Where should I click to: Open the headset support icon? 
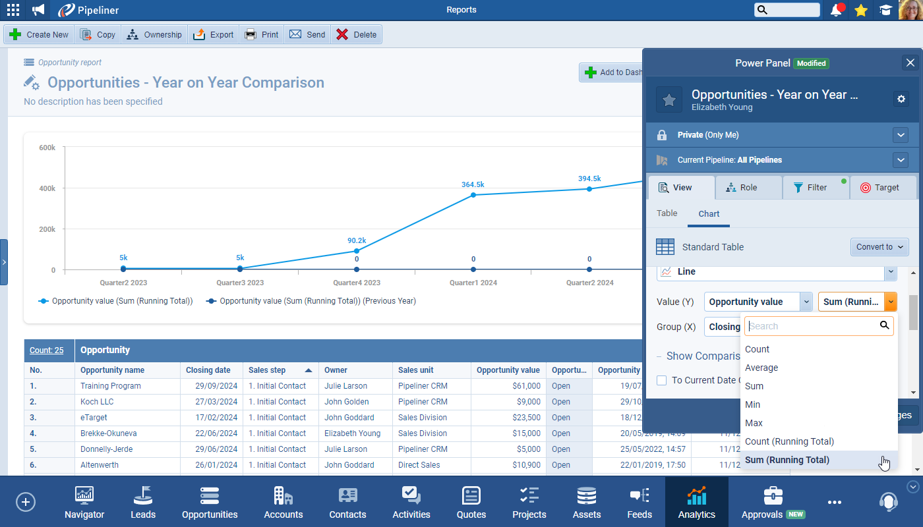click(888, 502)
